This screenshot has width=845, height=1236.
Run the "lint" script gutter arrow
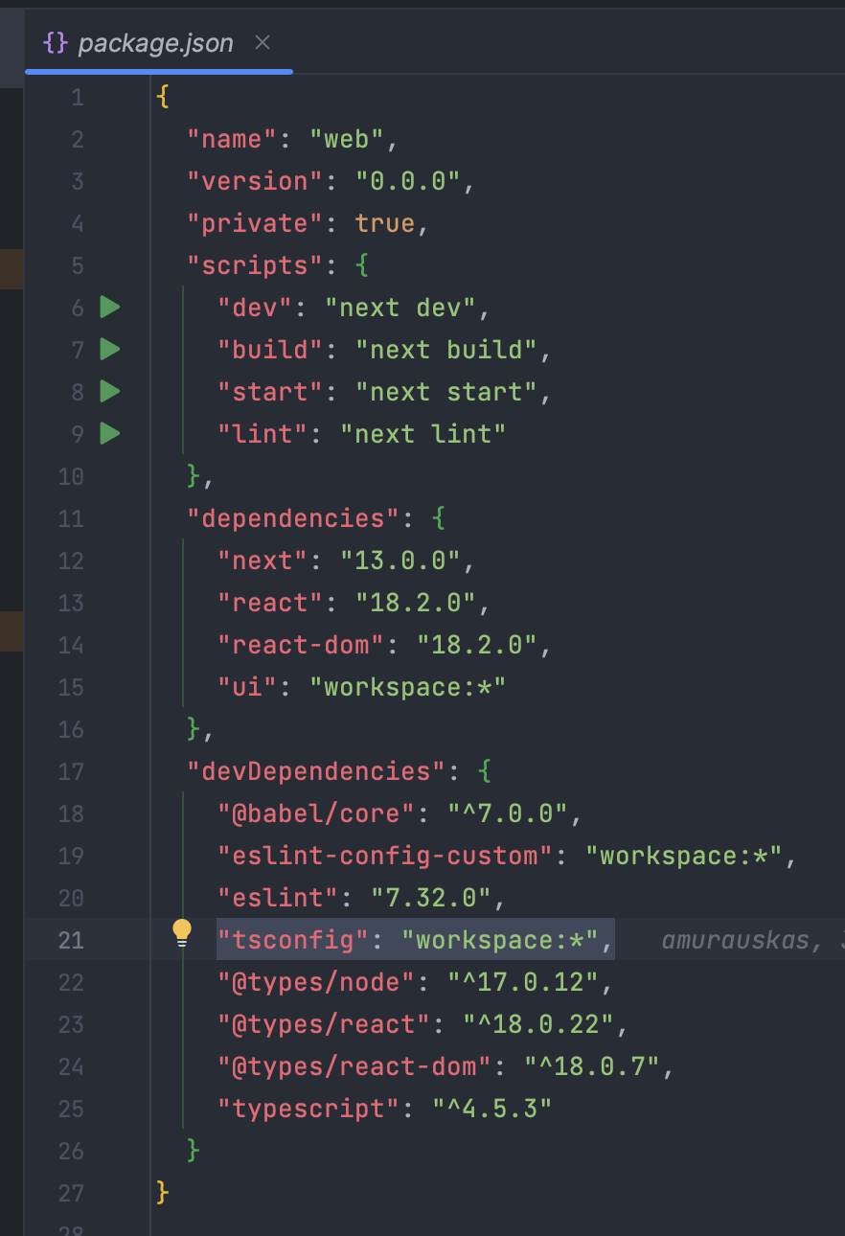click(x=110, y=434)
